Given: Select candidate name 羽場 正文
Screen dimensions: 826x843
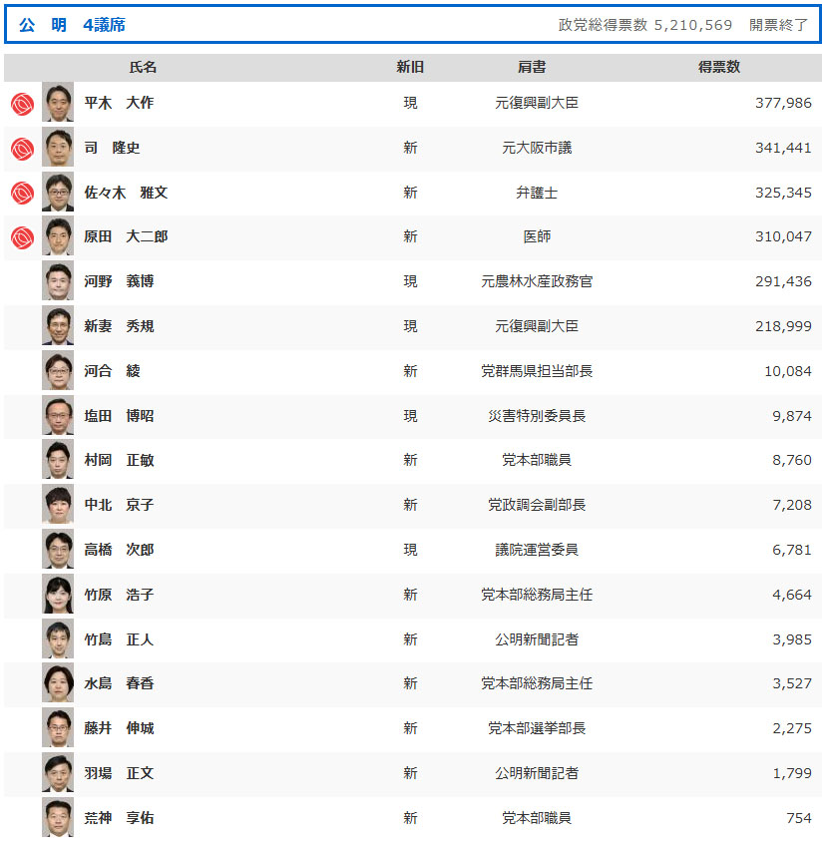Looking at the screenshot, I should click(119, 773).
